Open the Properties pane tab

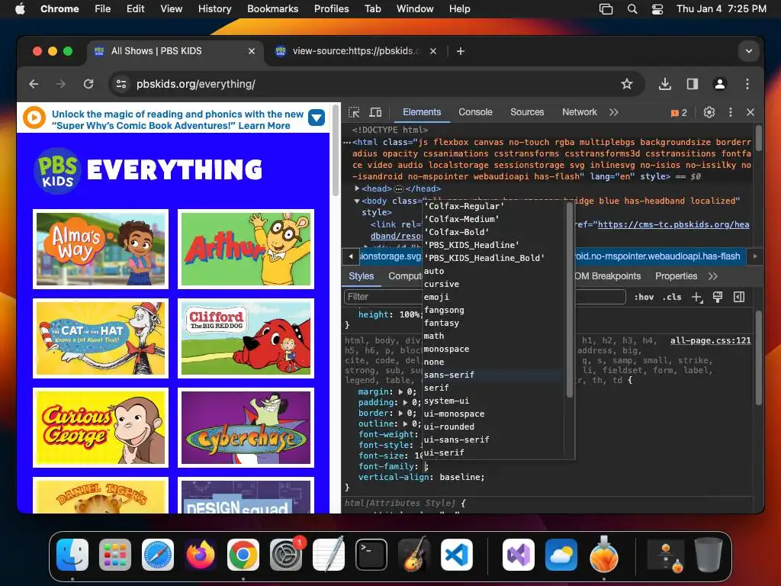click(x=676, y=276)
